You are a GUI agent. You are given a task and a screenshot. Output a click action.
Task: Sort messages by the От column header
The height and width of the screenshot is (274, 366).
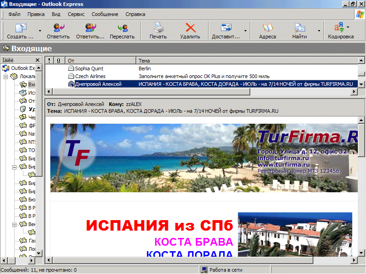[100, 60]
